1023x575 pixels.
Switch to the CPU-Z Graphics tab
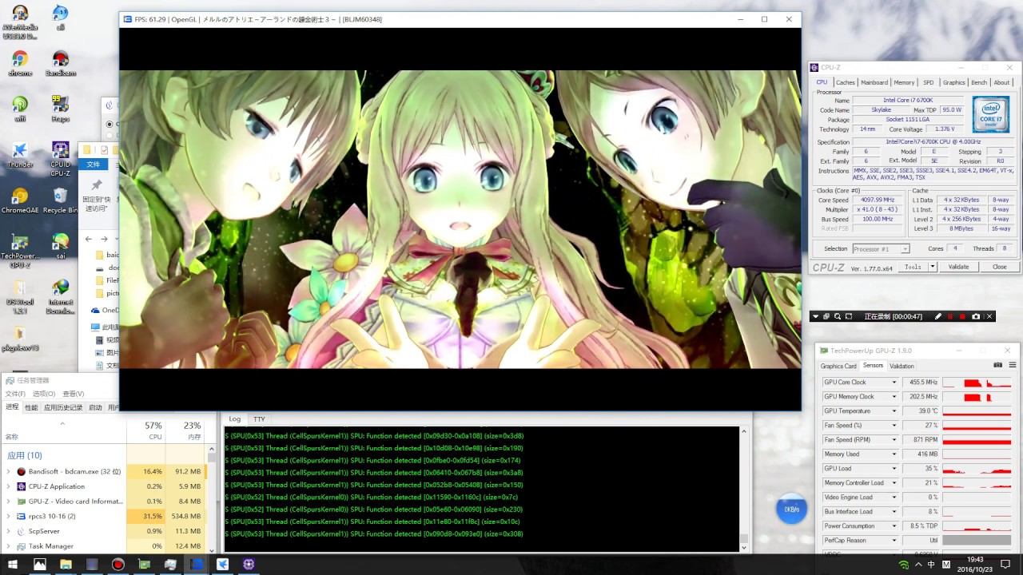tap(953, 82)
